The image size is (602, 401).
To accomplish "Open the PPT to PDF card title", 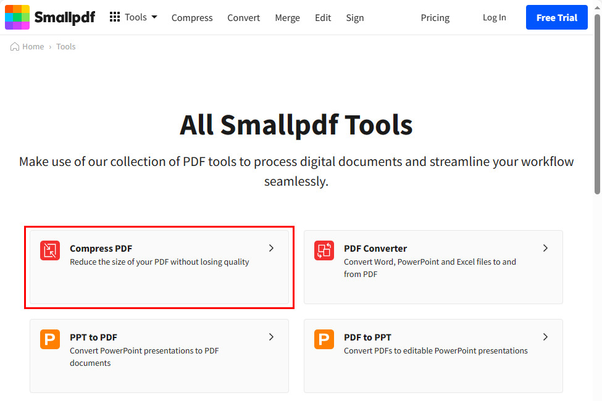I will pyautogui.click(x=93, y=337).
